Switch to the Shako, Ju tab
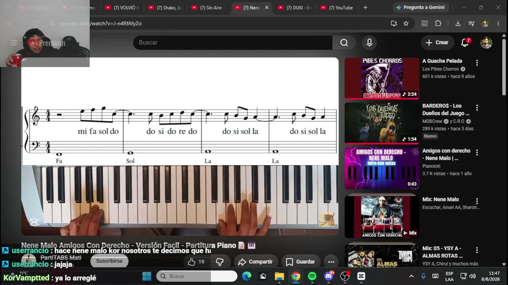The image size is (508, 285). [x=165, y=8]
